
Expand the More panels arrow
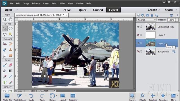[177, 95]
